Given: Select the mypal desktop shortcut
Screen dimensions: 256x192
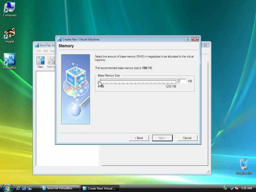Looking at the screenshot, I should tap(9, 35).
